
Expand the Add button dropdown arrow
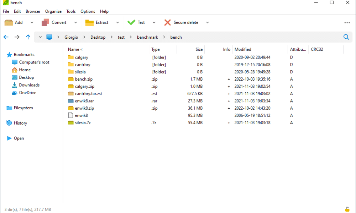tap(32, 22)
